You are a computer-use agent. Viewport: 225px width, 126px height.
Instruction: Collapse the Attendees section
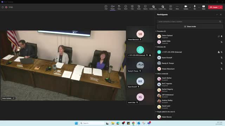[156, 47]
